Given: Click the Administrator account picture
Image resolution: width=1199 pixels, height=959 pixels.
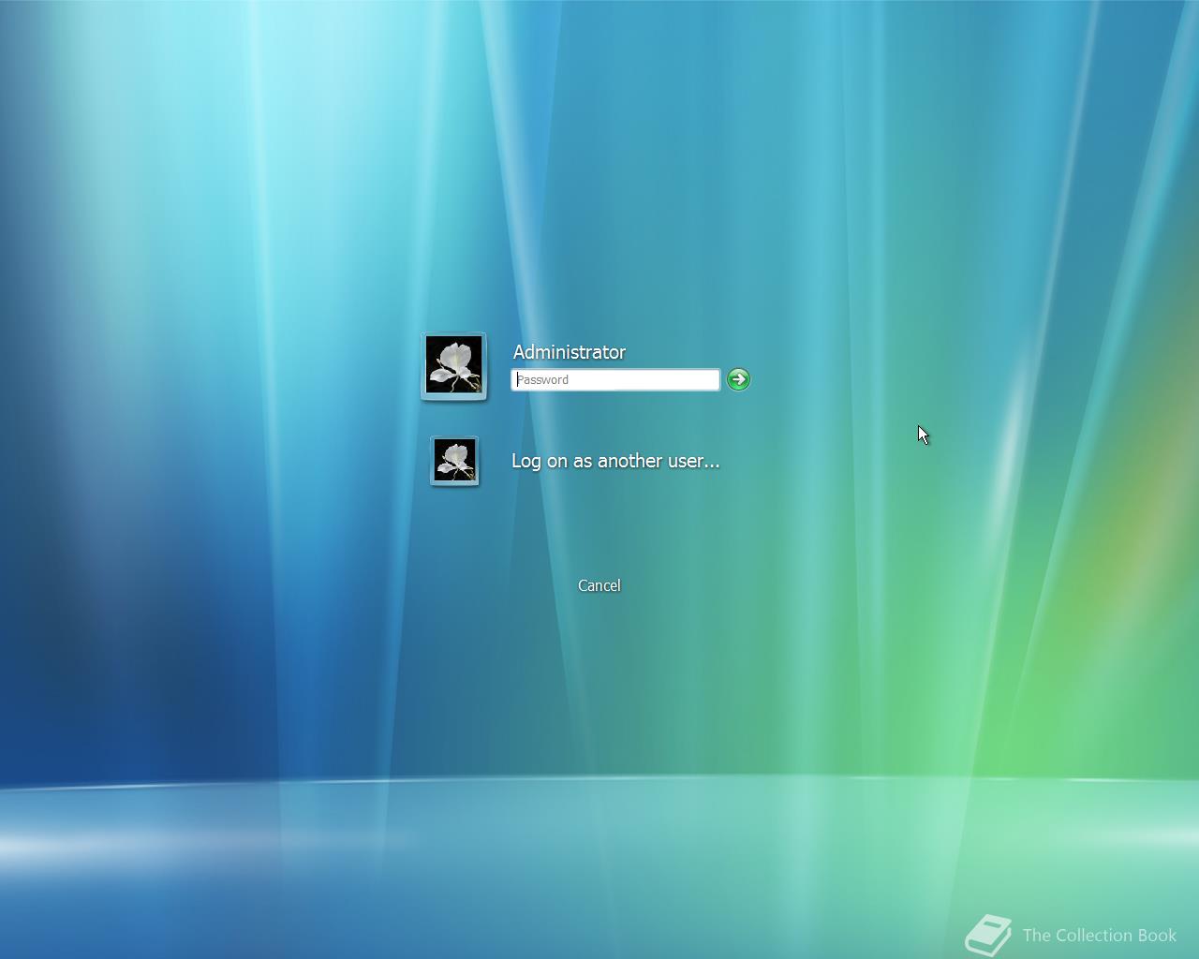Looking at the screenshot, I should click(x=454, y=366).
